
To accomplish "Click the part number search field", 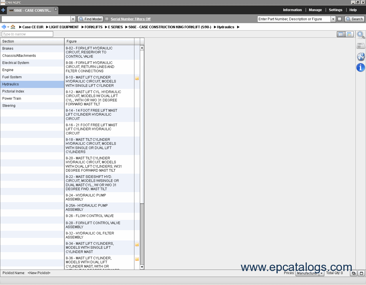I will (294, 19).
